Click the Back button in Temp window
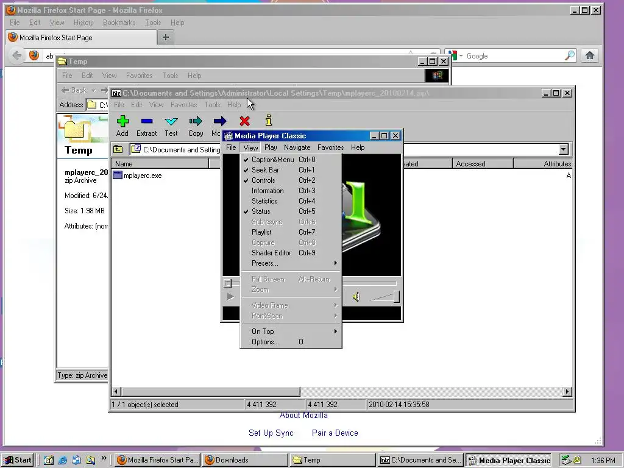Image resolution: width=624 pixels, height=468 pixels. 74,90
